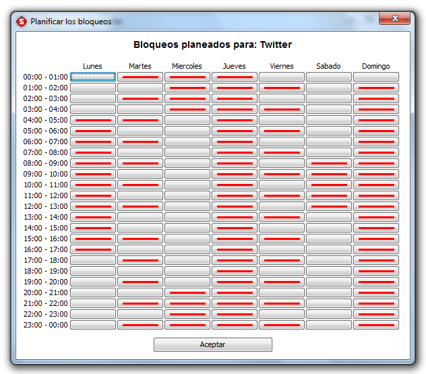This screenshot has height=374, width=426.
Task: Disable Viernes 23:00 - 00:00 block
Action: click(x=282, y=325)
